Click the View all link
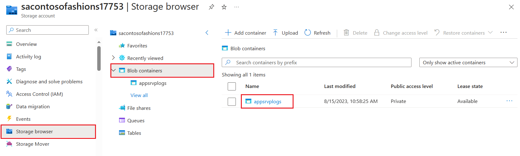The width and height of the screenshot is (520, 156). 139,95
